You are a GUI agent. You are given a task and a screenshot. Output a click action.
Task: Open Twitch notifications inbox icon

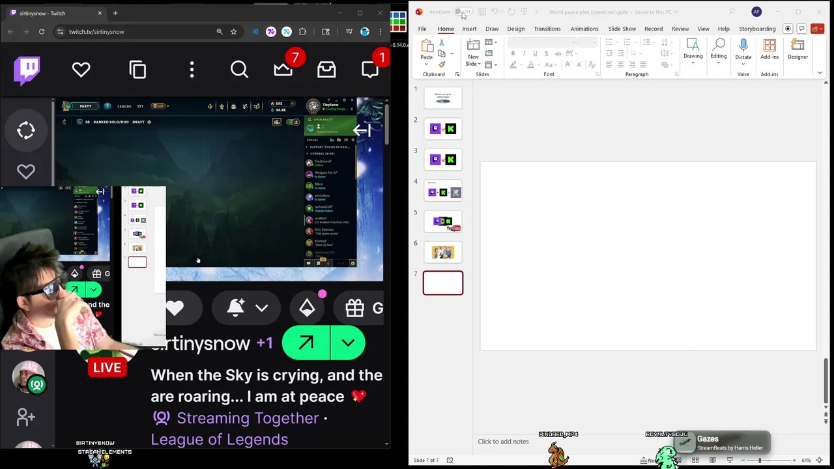click(x=326, y=70)
